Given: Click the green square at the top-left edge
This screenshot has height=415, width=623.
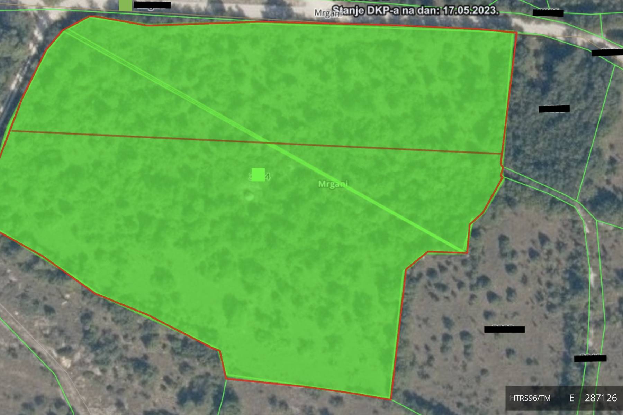Looking at the screenshot, I should pos(125,5).
